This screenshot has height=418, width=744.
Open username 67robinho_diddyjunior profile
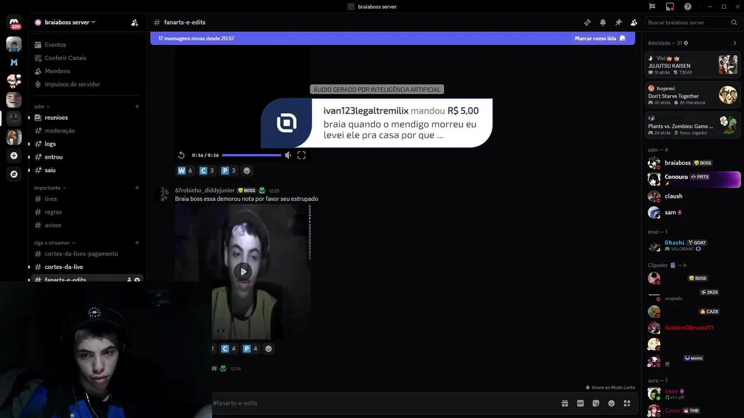(x=205, y=190)
